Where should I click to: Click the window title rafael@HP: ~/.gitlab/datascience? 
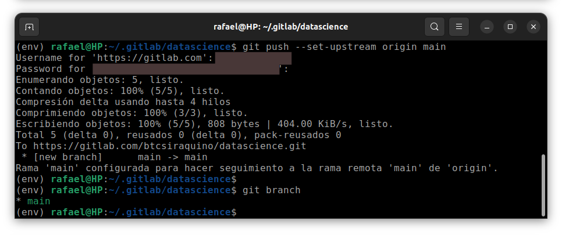[280, 27]
